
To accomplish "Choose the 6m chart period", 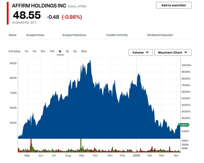I will pyautogui.click(x=43, y=51).
